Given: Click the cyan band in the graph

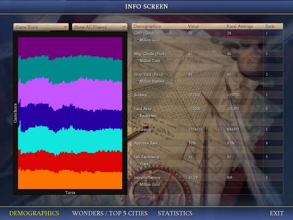Looking at the screenshot, I should (70, 139).
